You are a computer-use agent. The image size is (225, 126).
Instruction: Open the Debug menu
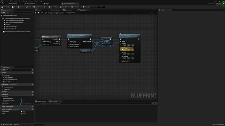tap(25, 1)
